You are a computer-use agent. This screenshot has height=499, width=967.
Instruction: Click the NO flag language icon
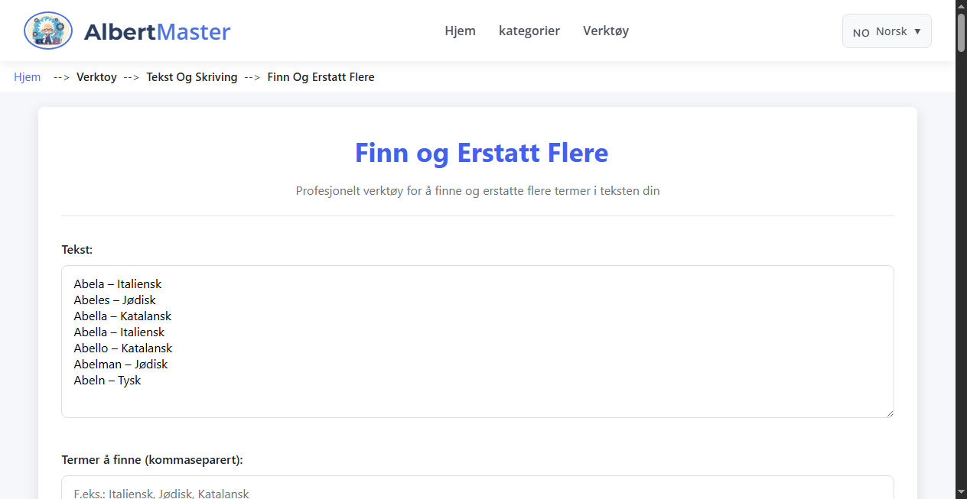click(860, 31)
